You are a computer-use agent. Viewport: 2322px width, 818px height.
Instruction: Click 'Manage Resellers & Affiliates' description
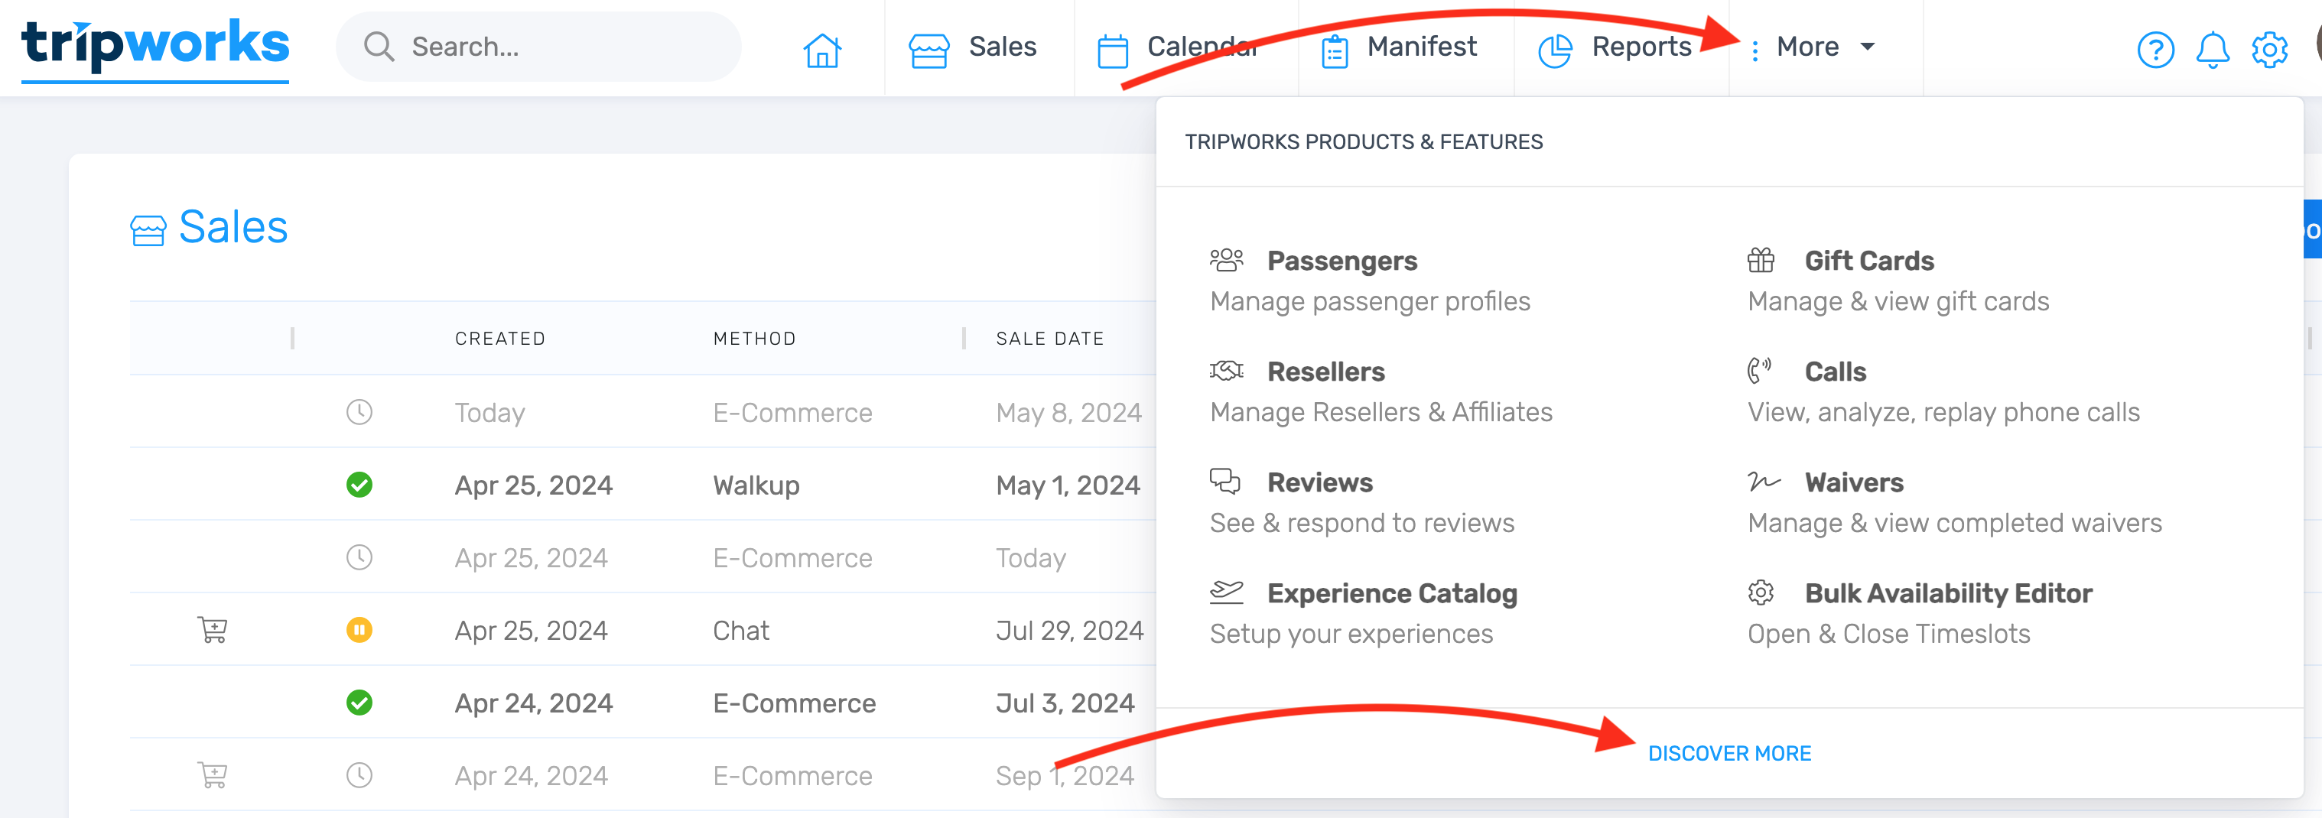[x=1381, y=413]
